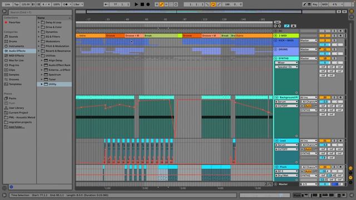Screen dimensions: 356x200
Task: Open the User Library place
Action: pyautogui.click(x=16, y=108)
